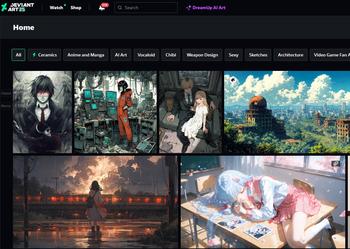
Task: Focus the Search input field
Action: [146, 8]
